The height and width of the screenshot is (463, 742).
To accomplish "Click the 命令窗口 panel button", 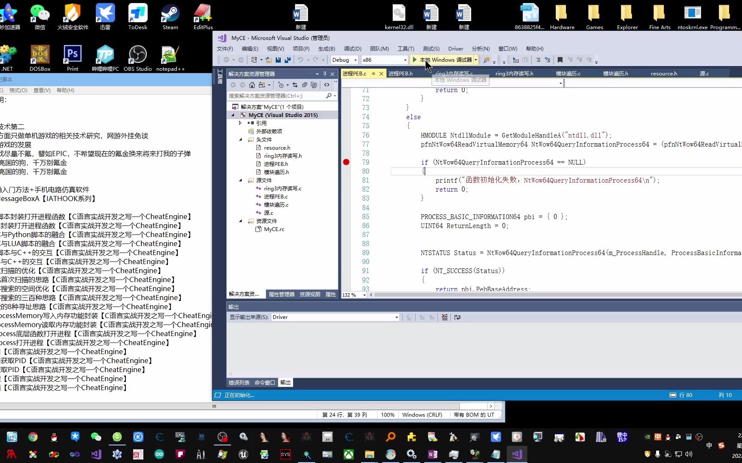I will coord(265,382).
